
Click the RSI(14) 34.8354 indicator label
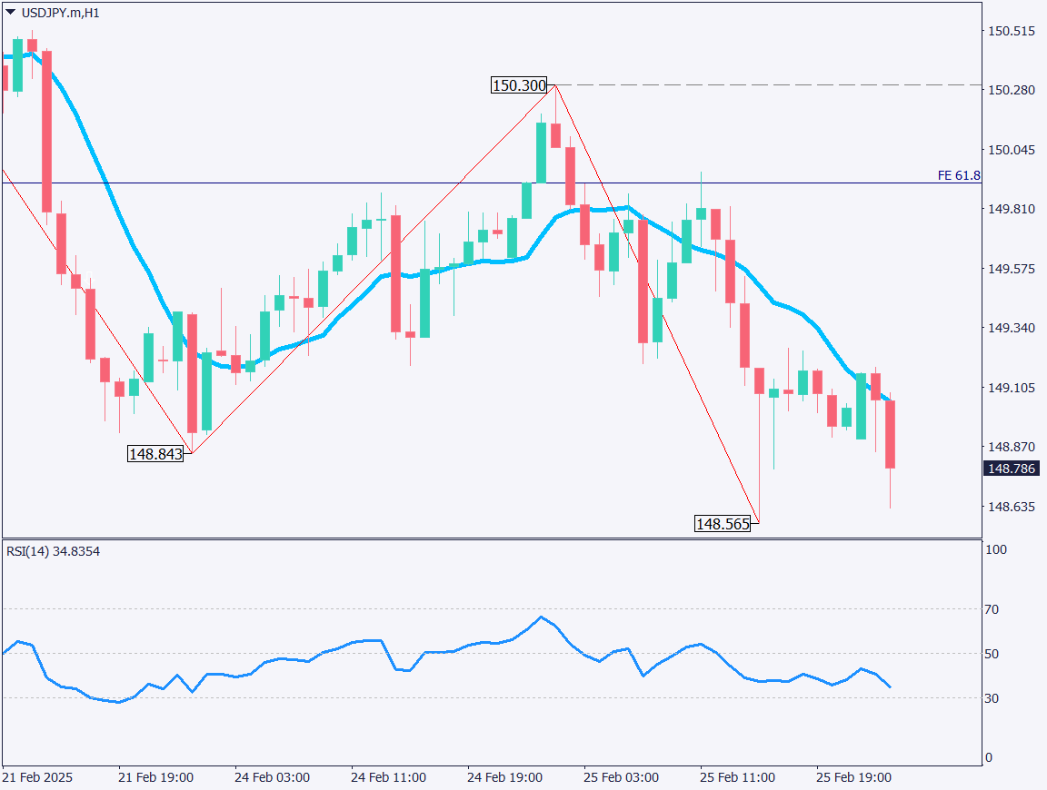[53, 550]
